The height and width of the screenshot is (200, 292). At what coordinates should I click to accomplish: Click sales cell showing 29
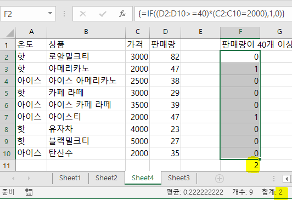[x=165, y=93]
